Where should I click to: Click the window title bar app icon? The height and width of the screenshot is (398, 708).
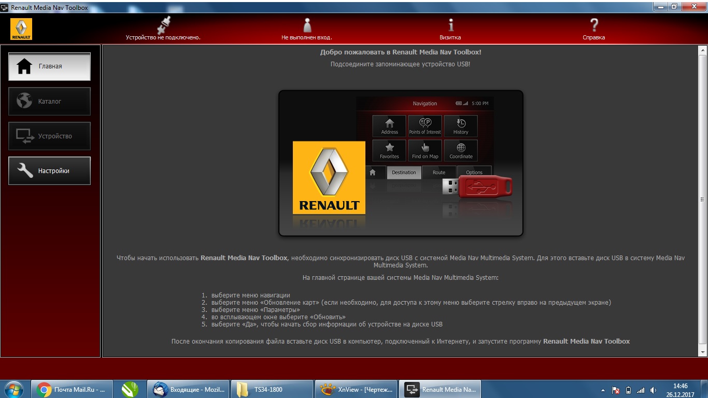pyautogui.click(x=5, y=7)
